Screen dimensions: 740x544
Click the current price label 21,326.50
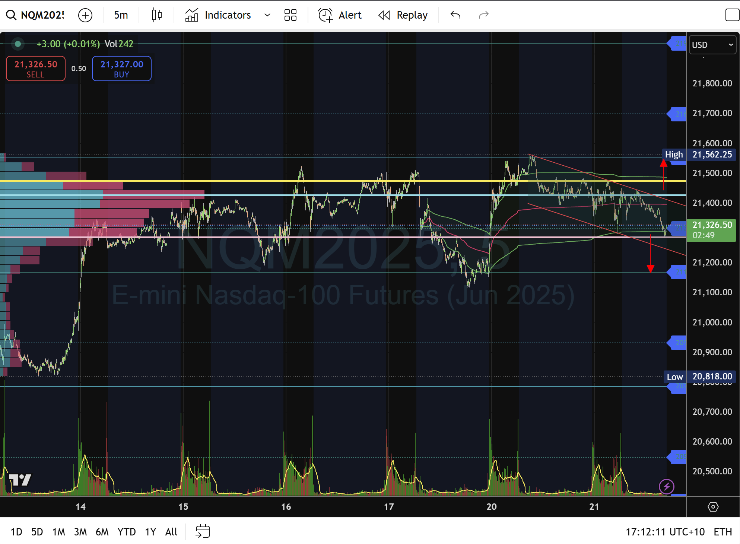click(x=711, y=230)
